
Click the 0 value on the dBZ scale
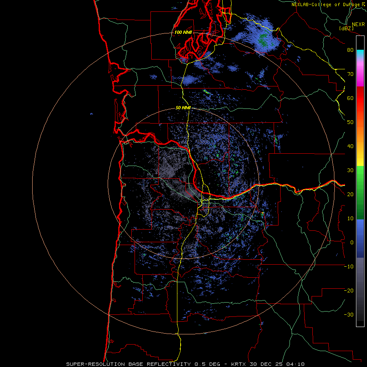click(x=352, y=243)
